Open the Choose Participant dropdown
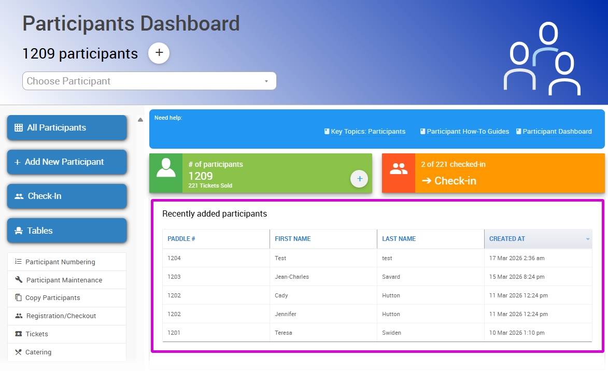This screenshot has width=608, height=371. point(149,81)
